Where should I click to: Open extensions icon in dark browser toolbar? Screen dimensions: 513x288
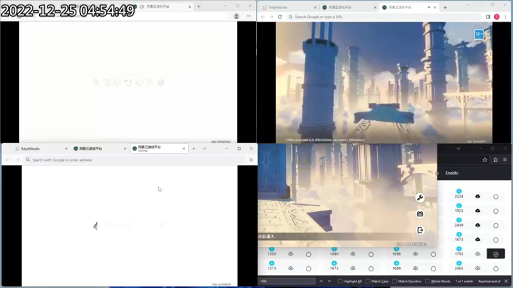[x=495, y=159]
